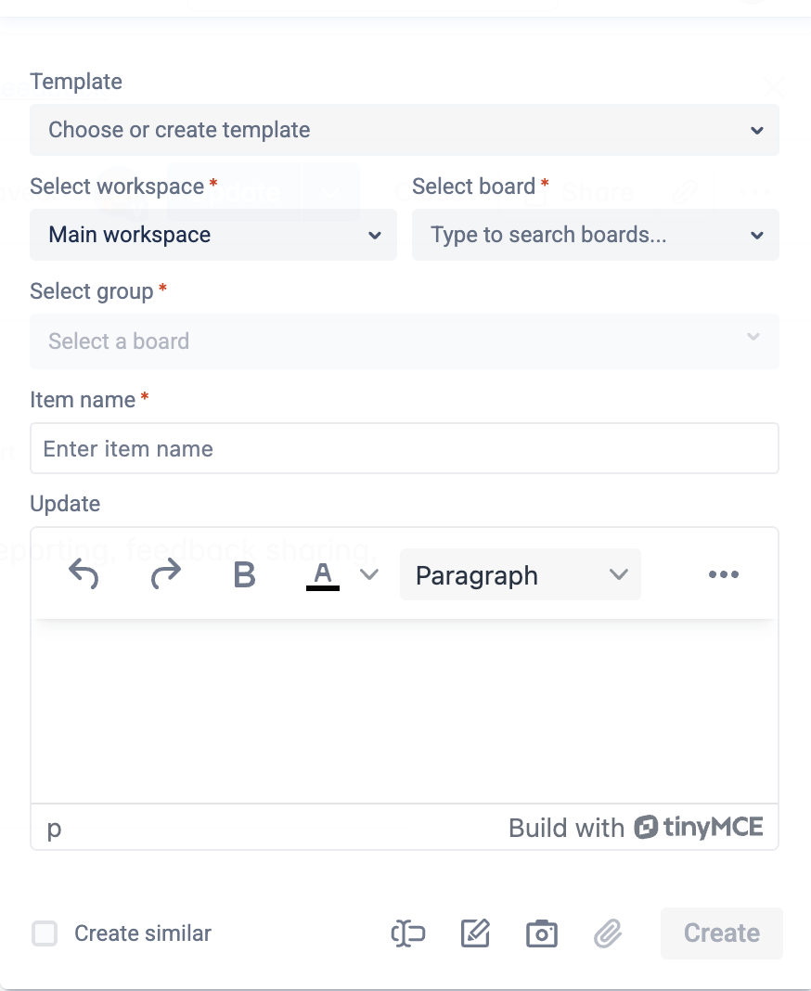Click the camera screenshot icon
The image size is (811, 991).
pyautogui.click(x=541, y=933)
